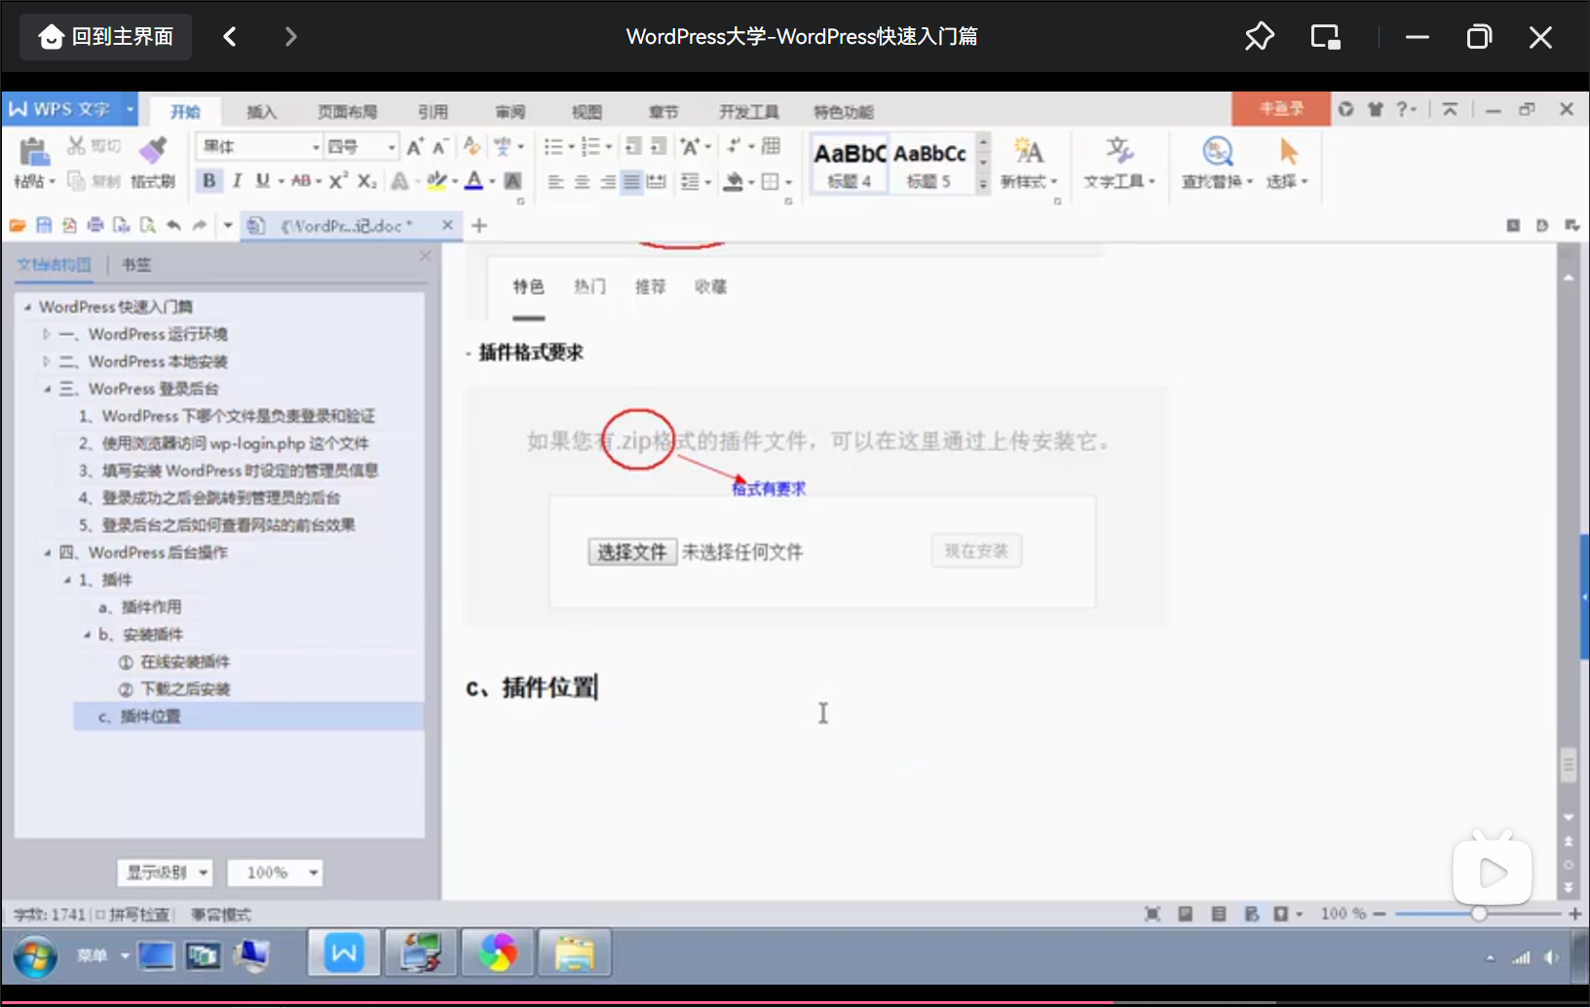Open file with the folder icon
The image size is (1590, 1008).
pos(18,226)
